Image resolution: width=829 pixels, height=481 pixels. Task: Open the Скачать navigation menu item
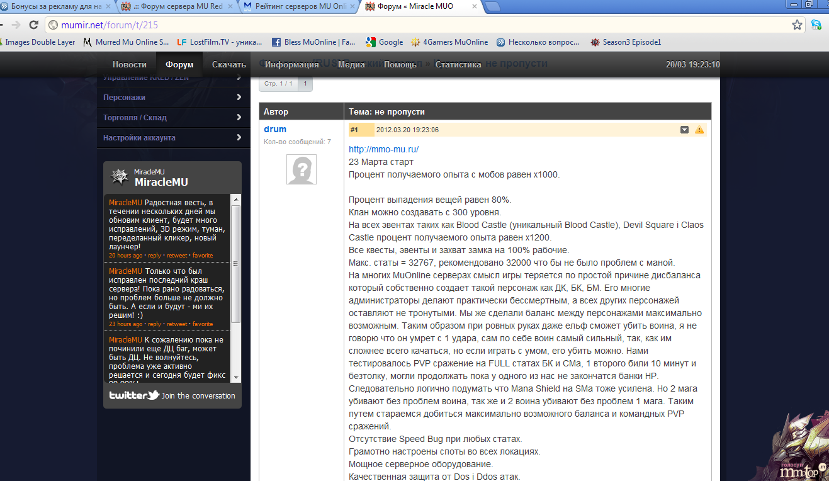229,64
